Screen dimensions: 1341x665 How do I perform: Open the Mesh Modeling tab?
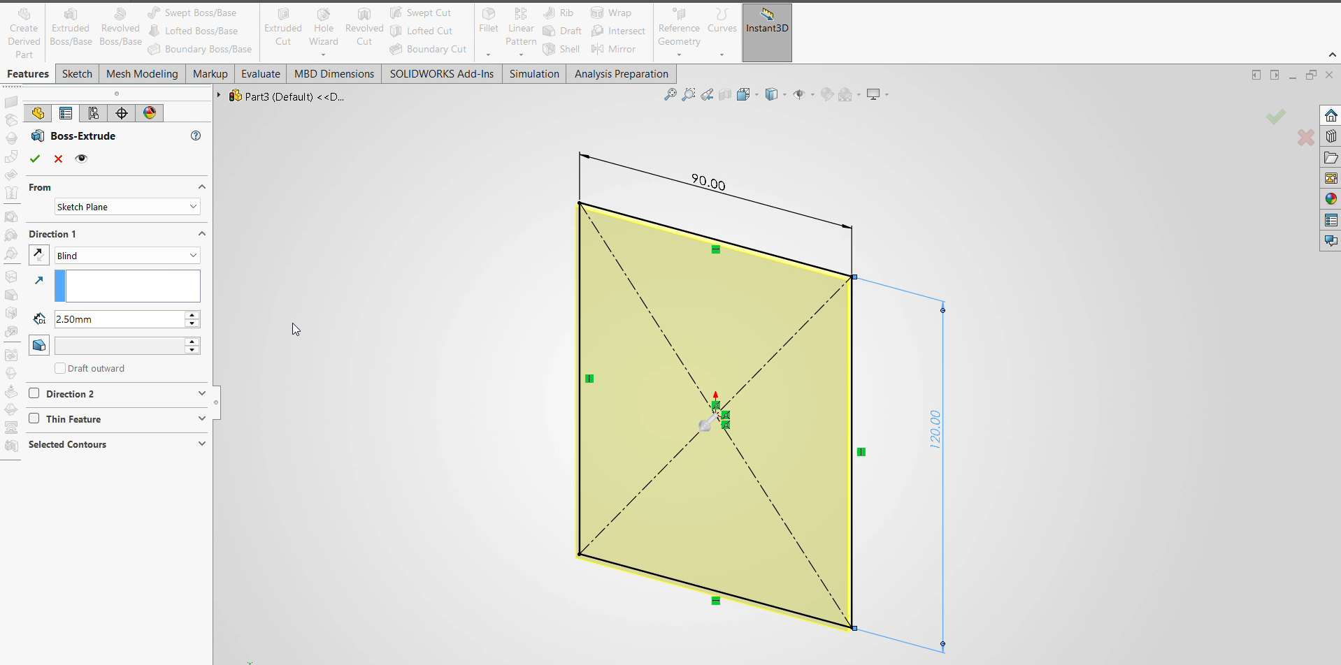click(x=142, y=74)
